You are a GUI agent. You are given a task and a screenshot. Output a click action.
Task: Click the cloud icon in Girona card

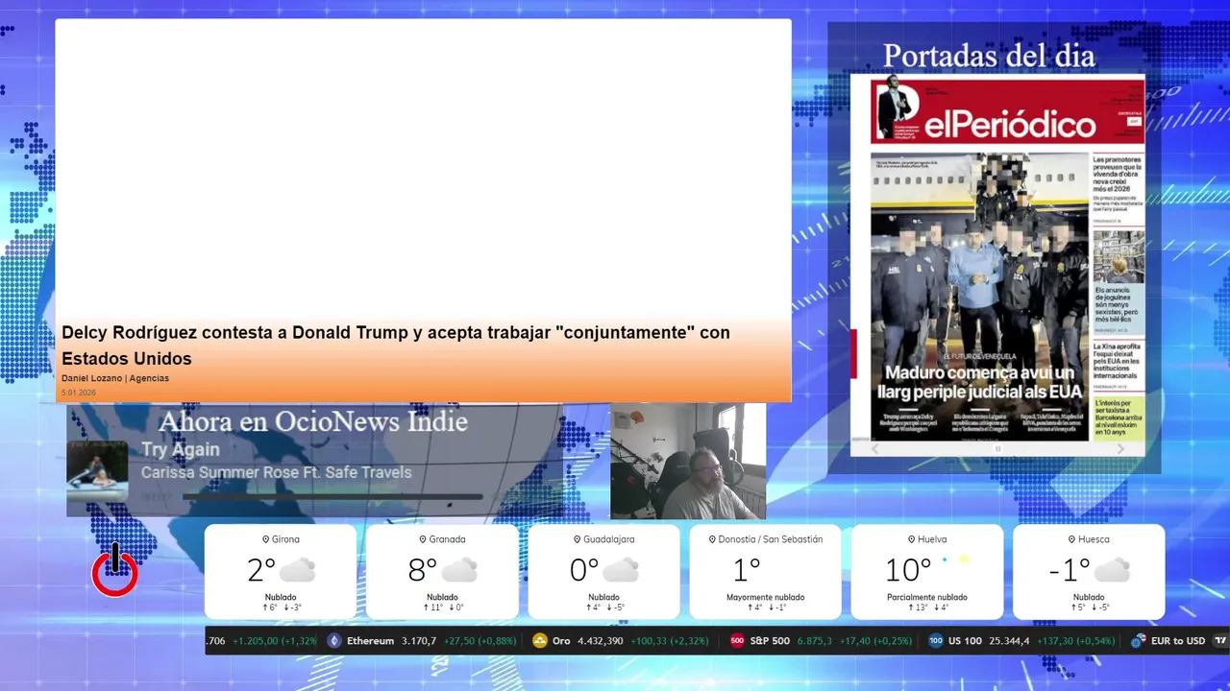(x=298, y=570)
